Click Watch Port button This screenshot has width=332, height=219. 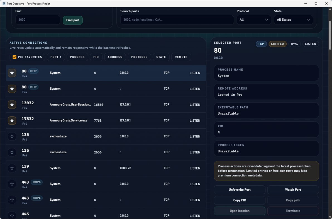293,190
